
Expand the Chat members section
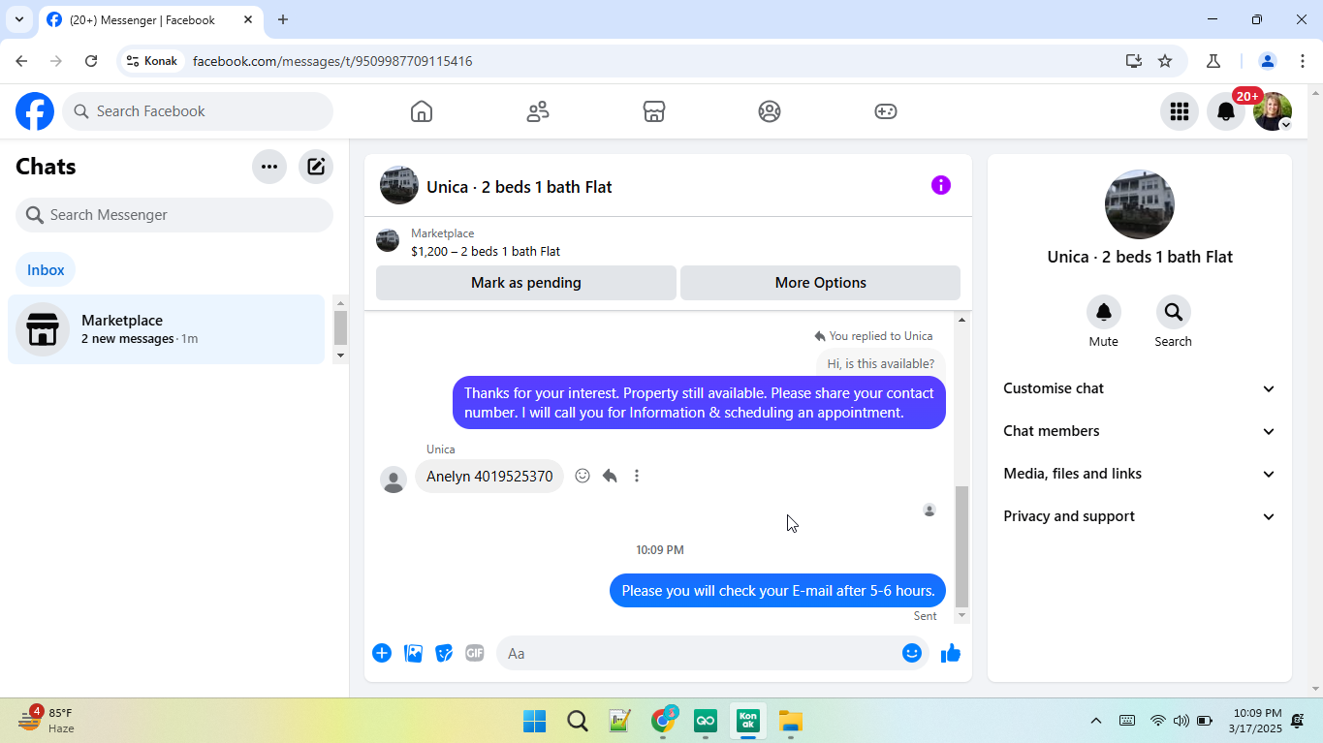coord(1140,431)
